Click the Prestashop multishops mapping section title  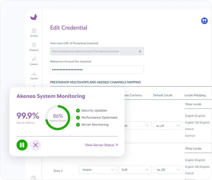[95, 82]
